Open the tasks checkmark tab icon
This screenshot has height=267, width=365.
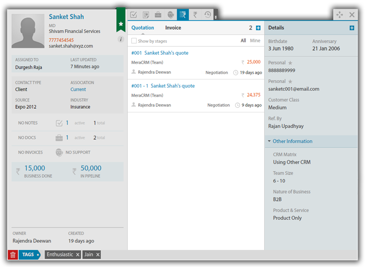point(133,15)
